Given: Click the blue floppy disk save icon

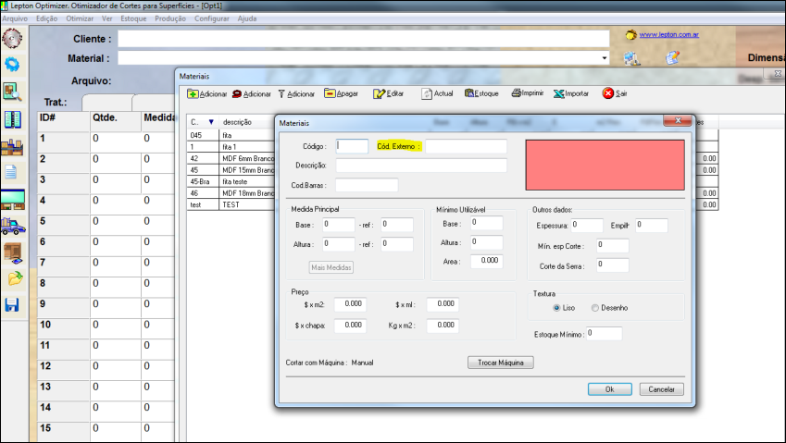Looking at the screenshot, I should [12, 305].
